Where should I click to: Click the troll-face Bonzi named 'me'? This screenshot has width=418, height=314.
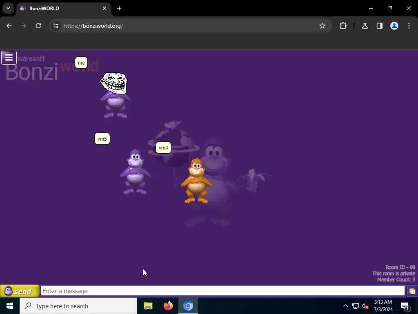tap(115, 95)
